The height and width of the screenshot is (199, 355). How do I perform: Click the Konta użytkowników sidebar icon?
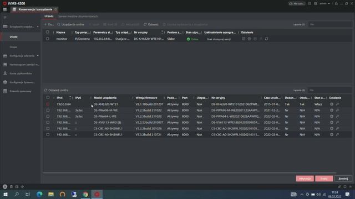point(5,74)
